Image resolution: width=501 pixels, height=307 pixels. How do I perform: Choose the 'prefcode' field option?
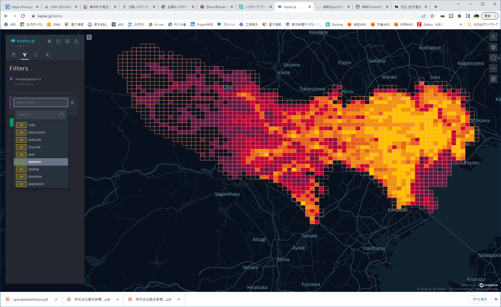(x=40, y=140)
